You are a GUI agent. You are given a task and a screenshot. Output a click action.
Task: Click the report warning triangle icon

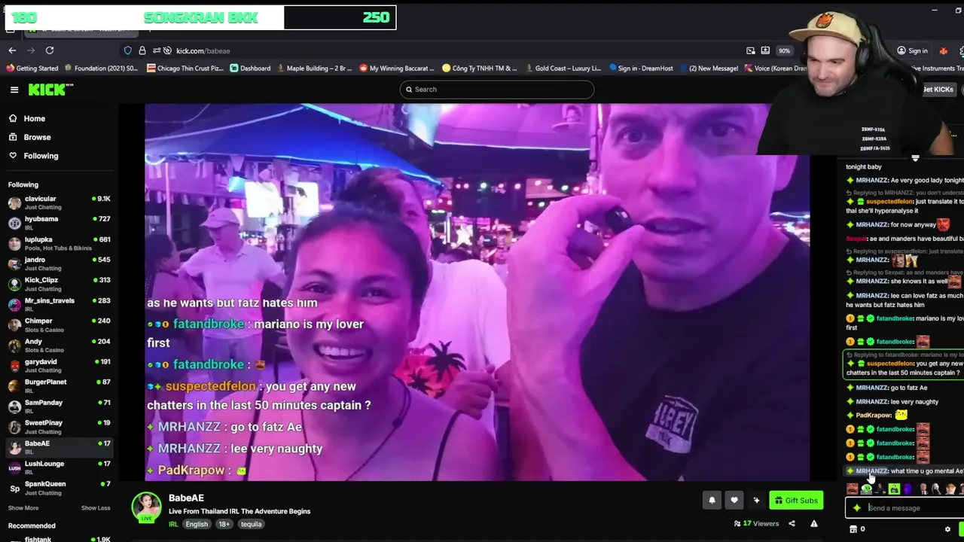coord(814,524)
